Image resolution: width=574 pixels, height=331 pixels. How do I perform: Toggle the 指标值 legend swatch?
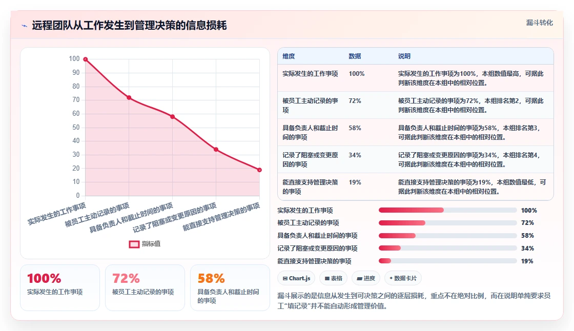[x=134, y=244]
